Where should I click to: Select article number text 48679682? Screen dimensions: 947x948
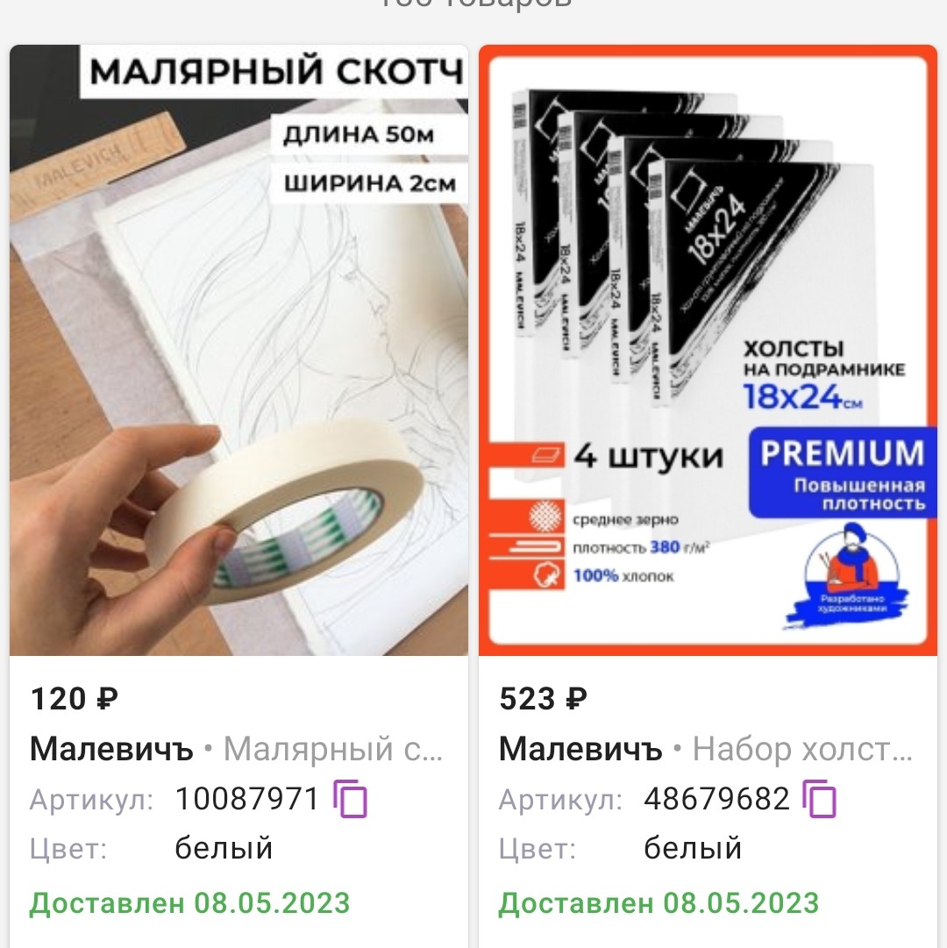tap(716, 799)
